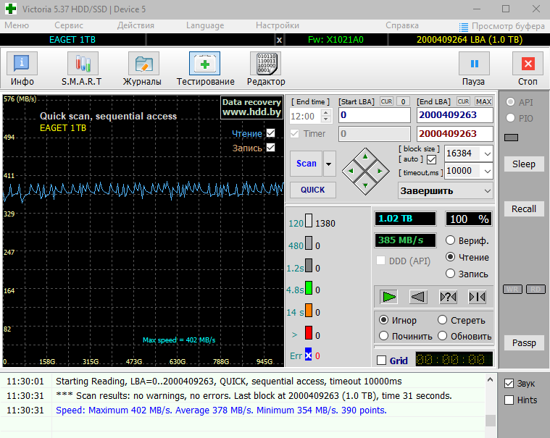Image resolution: width=550 pixels, height=438 pixels.
Task: Select the Стереть radio option
Action: [443, 320]
